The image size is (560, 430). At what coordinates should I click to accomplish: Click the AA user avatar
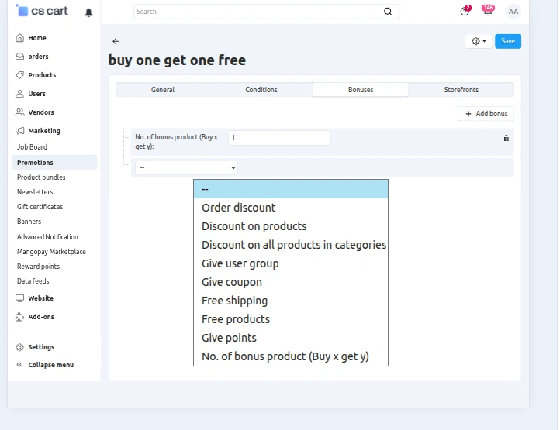tap(513, 12)
